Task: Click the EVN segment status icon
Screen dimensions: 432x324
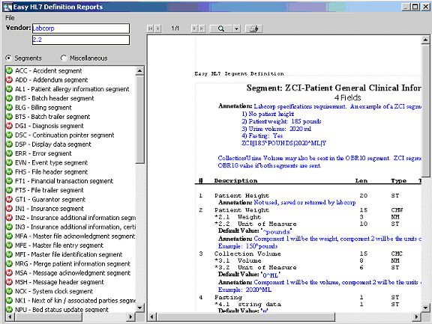Action: pos(9,162)
